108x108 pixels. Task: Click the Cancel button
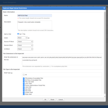[61, 100]
